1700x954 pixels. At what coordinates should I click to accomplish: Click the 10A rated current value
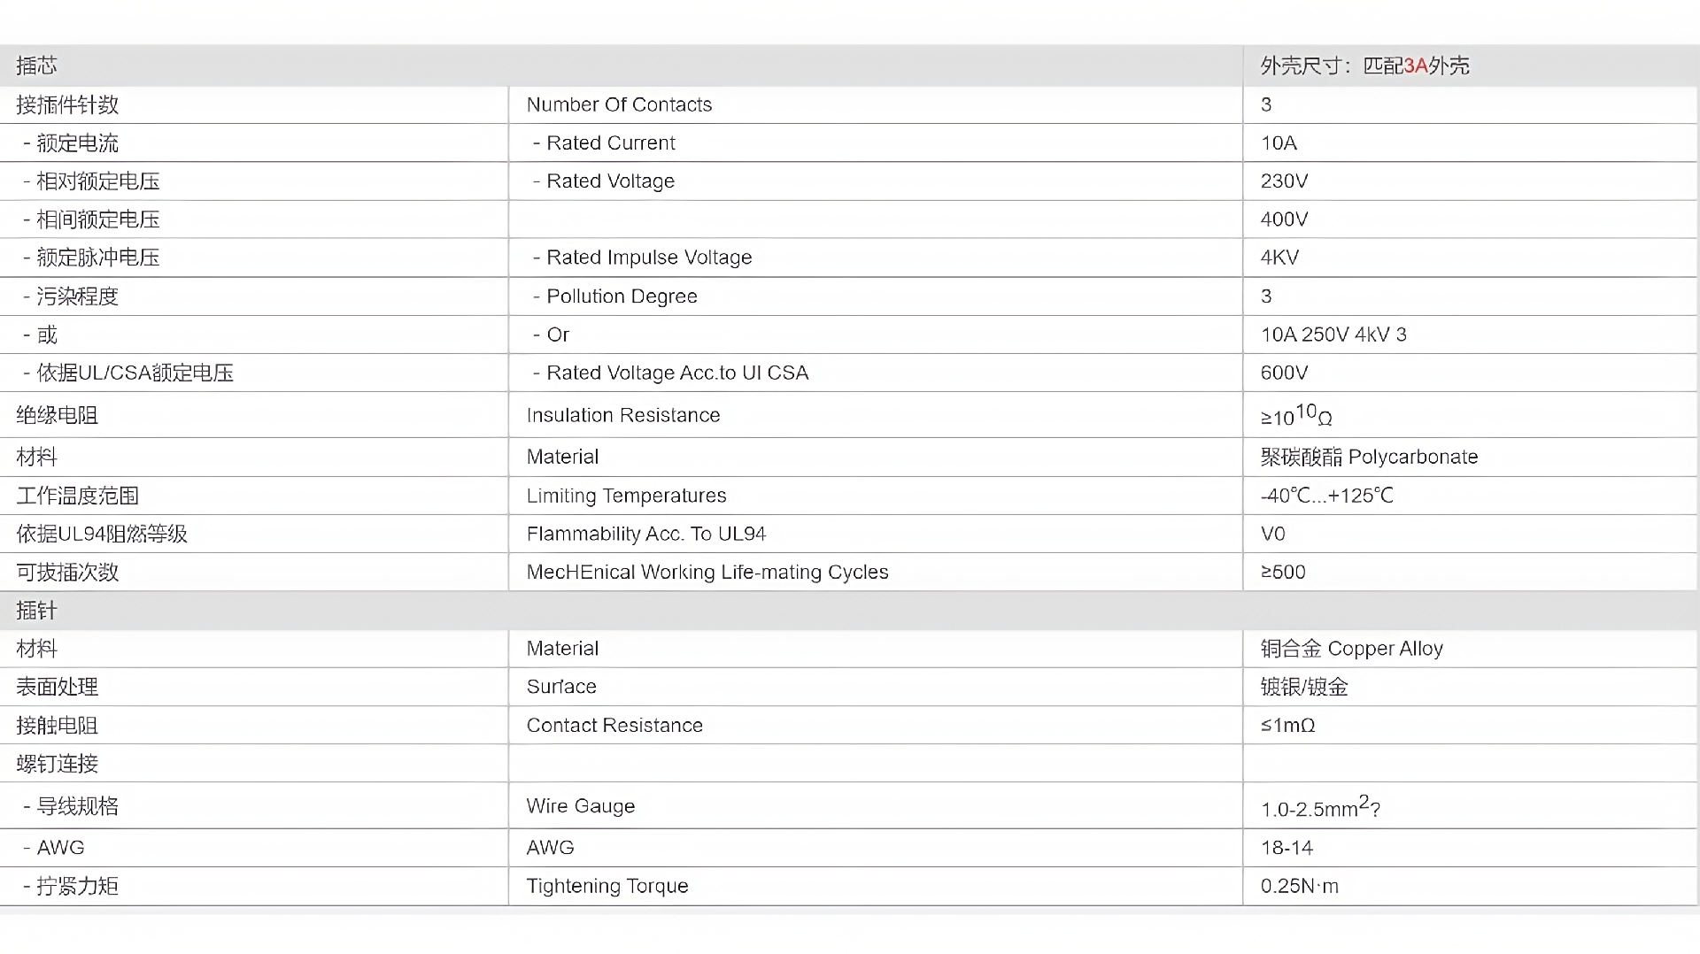(x=1279, y=143)
